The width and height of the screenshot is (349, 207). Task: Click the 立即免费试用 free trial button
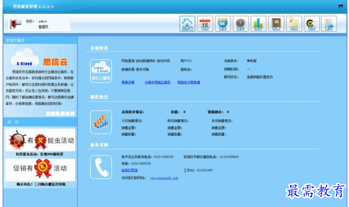click(60, 113)
